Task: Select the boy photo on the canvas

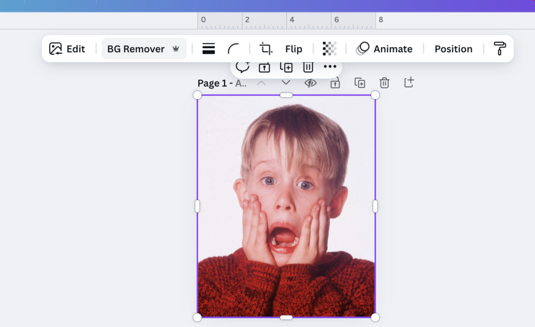Action: coord(286,206)
